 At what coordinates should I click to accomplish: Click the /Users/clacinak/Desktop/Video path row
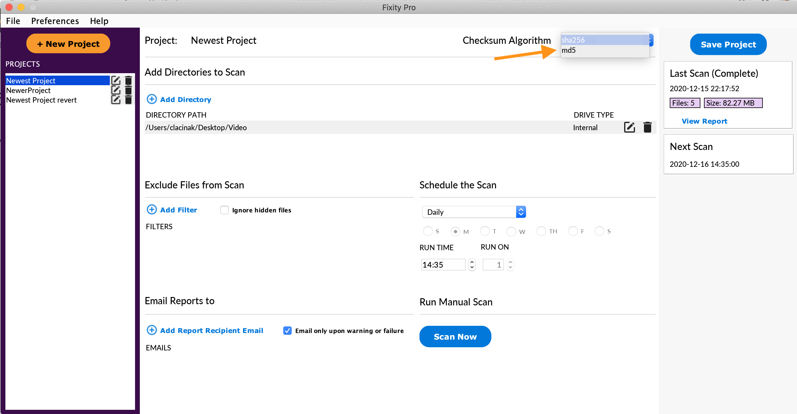click(x=400, y=127)
